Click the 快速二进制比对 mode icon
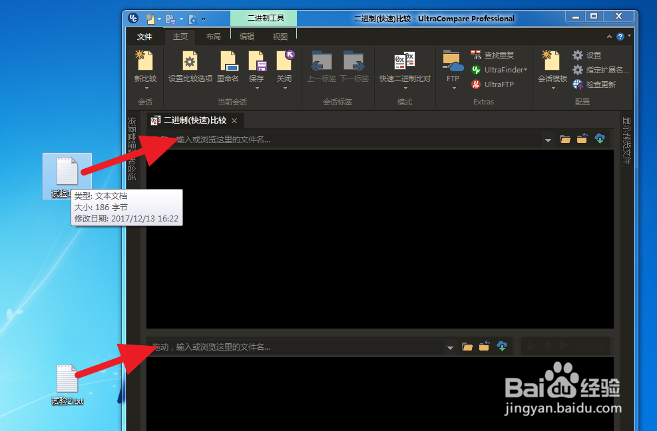Screen dimensions: 657x431 405,62
